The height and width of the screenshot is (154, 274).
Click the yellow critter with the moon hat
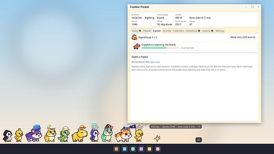pyautogui.click(x=50, y=133)
